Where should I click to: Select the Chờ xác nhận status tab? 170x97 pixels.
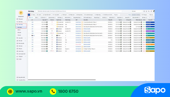click(x=52, y=17)
